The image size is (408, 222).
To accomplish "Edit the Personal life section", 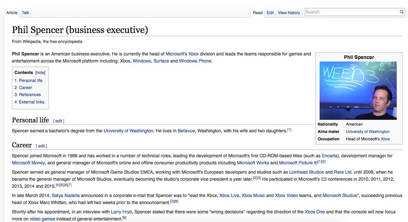I will coord(59,121).
